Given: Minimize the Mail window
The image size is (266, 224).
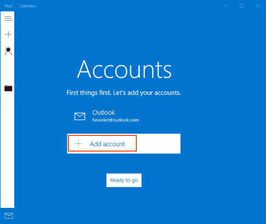Looking at the screenshot, I should [x=226, y=6].
